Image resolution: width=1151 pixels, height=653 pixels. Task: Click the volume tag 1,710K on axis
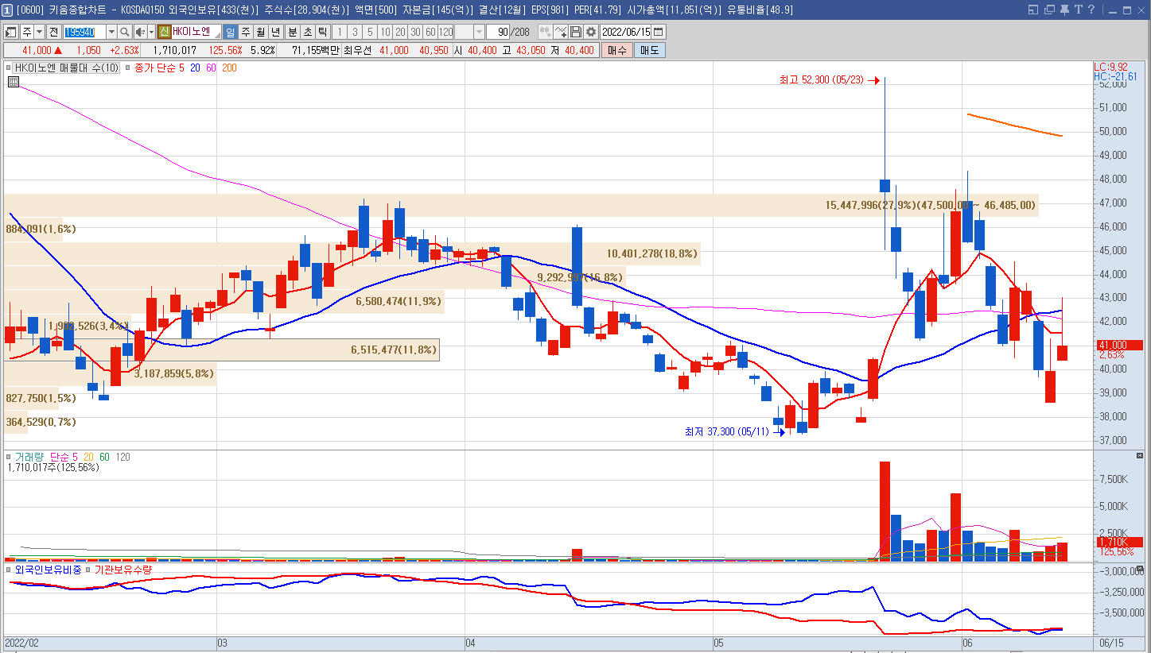[1118, 542]
